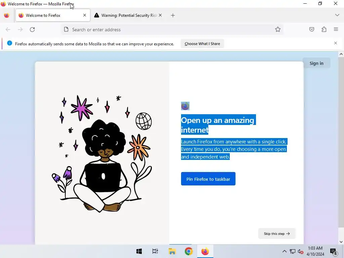Screen dimensions: 344x258
Task: Restore down the Firefox window
Action: 320,3
